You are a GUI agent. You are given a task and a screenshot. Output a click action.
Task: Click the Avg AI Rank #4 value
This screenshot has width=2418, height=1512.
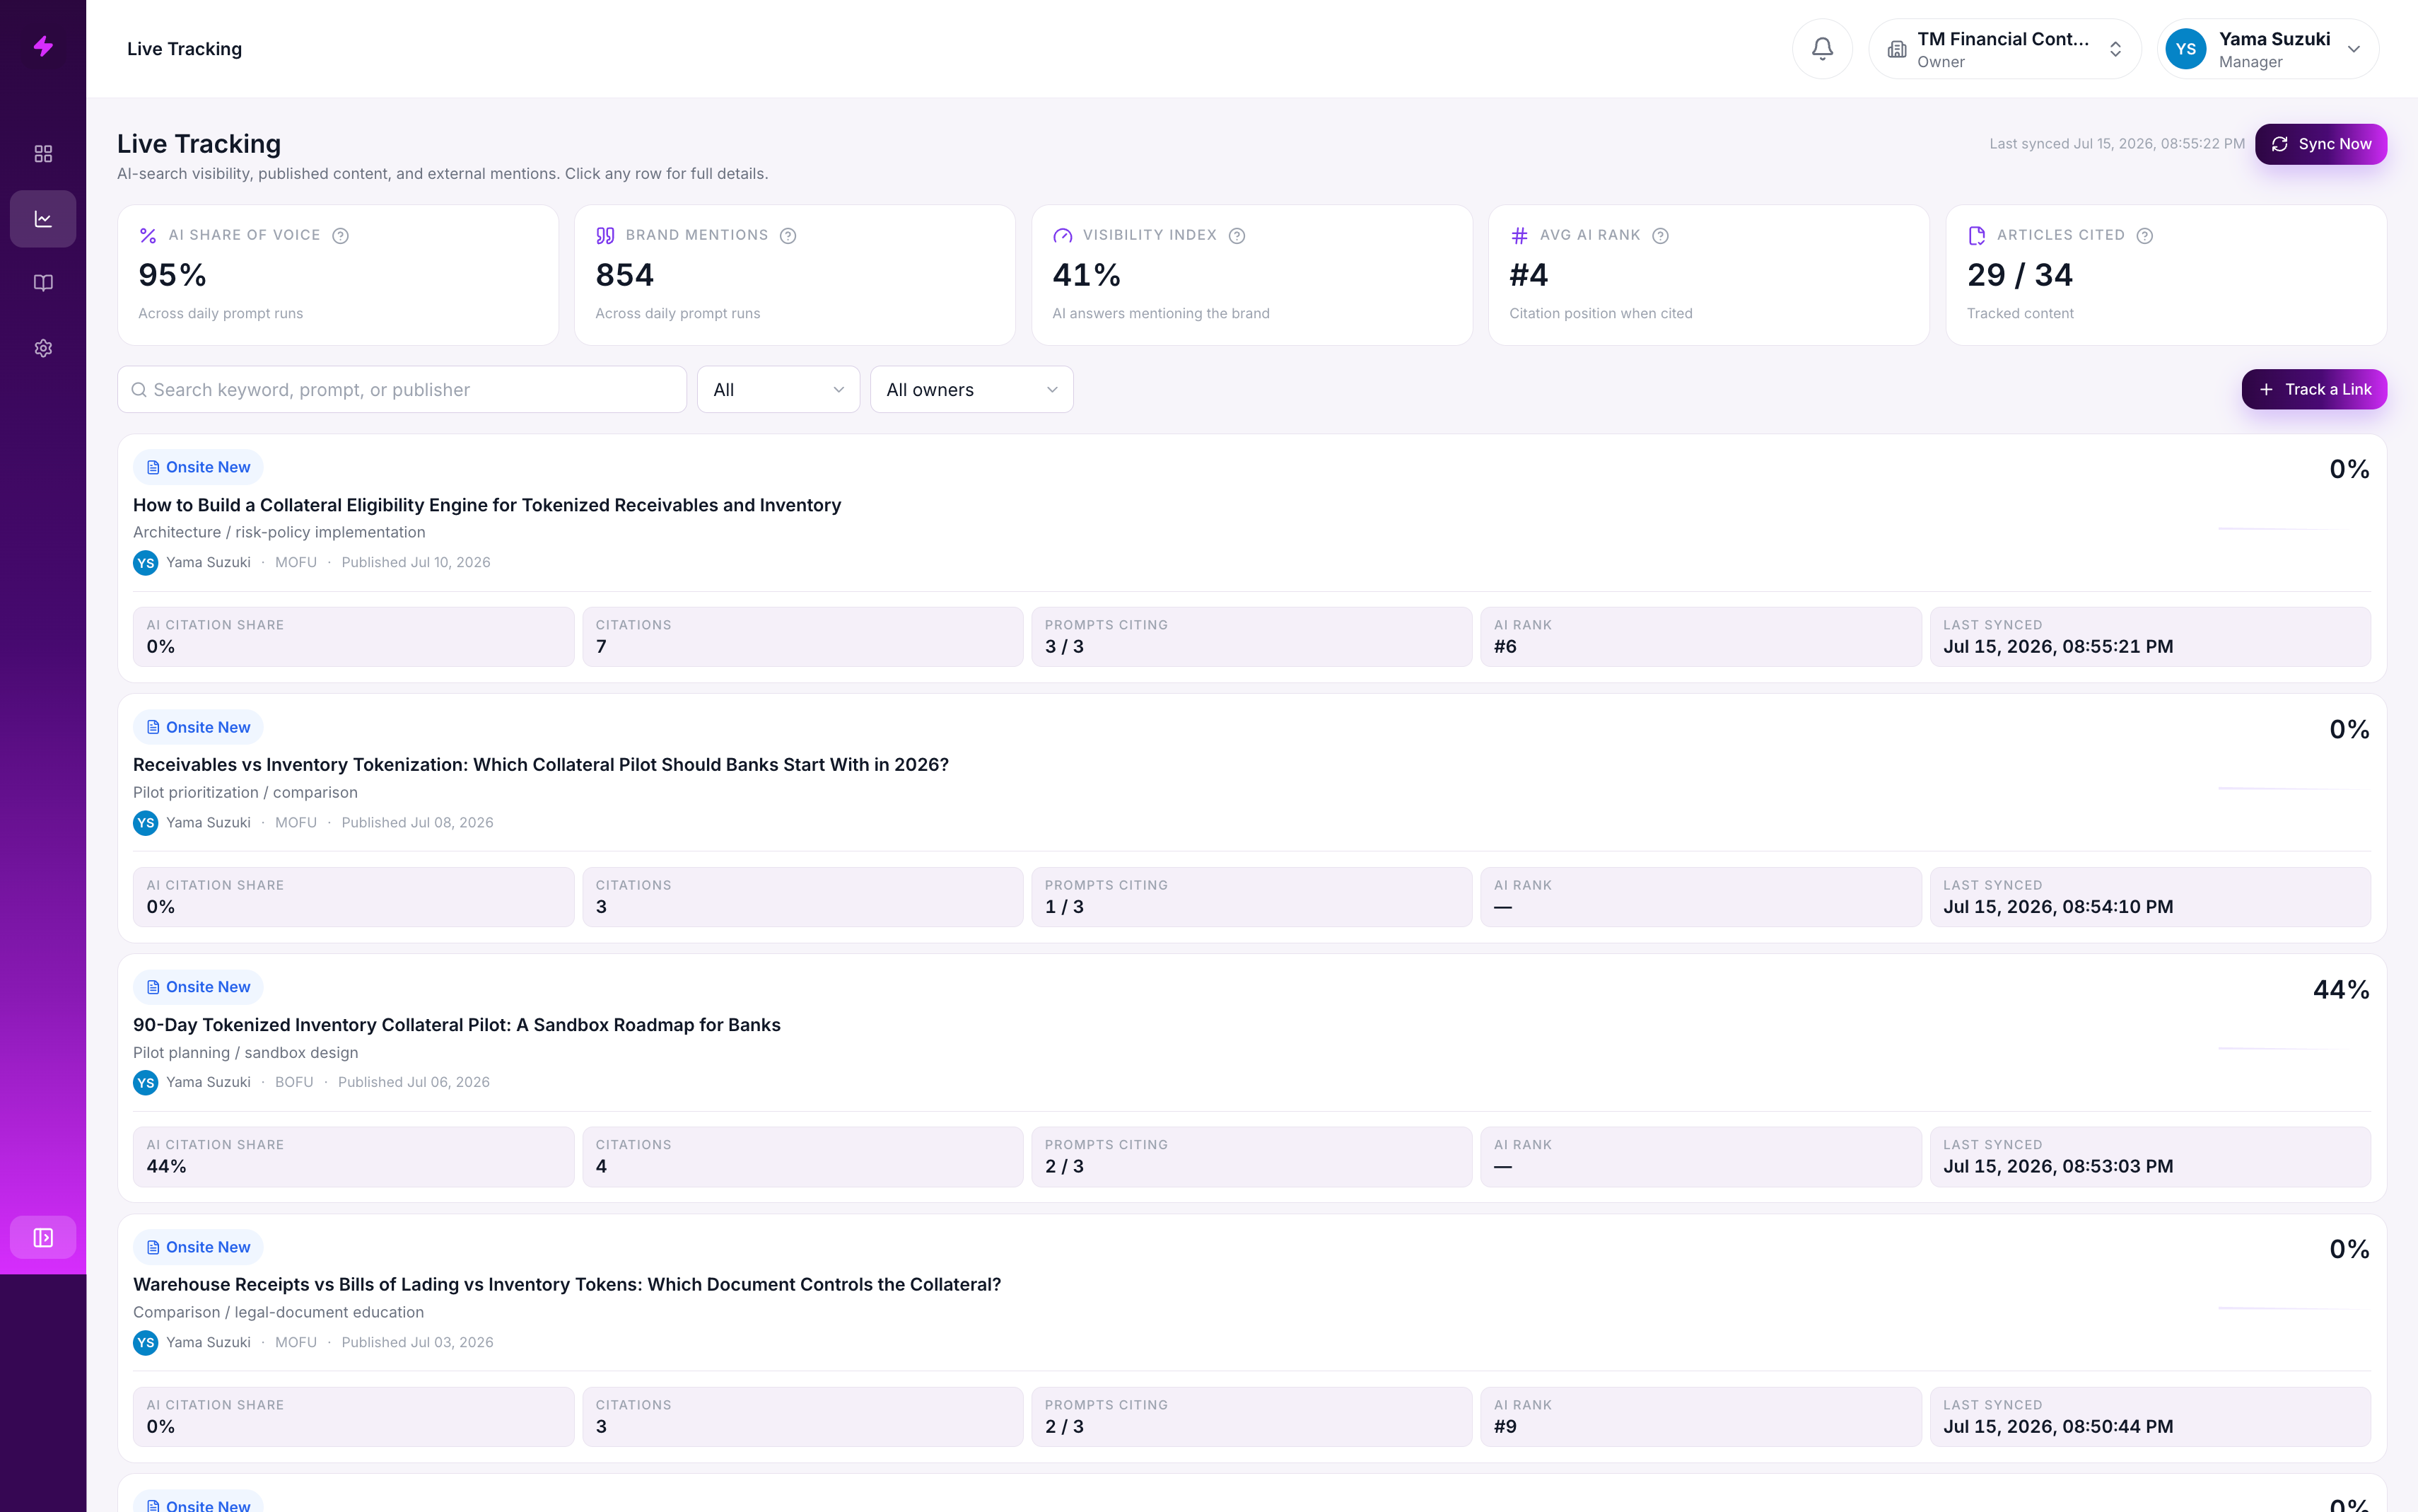pos(1529,275)
